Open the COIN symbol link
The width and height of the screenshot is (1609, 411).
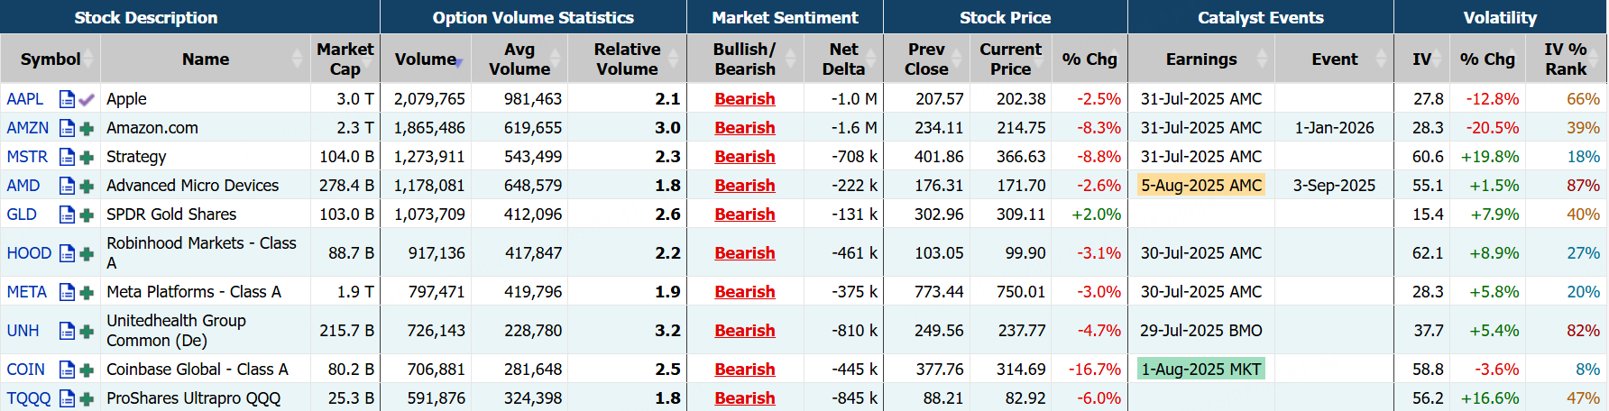click(26, 370)
